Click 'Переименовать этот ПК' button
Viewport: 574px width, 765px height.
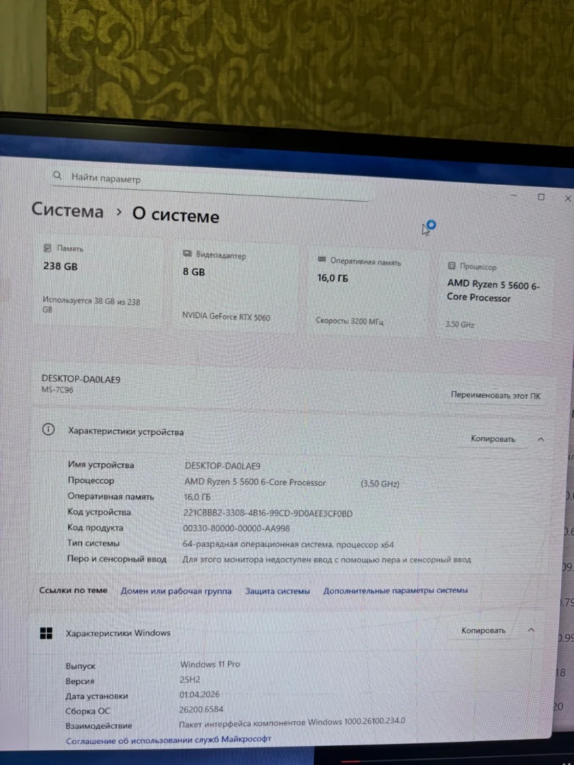[x=495, y=396]
